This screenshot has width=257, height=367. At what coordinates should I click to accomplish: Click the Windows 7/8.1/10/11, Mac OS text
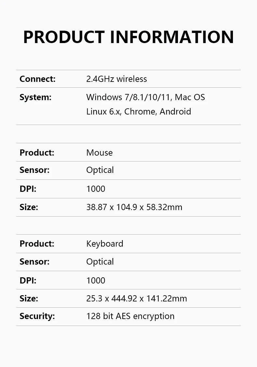tap(145, 97)
